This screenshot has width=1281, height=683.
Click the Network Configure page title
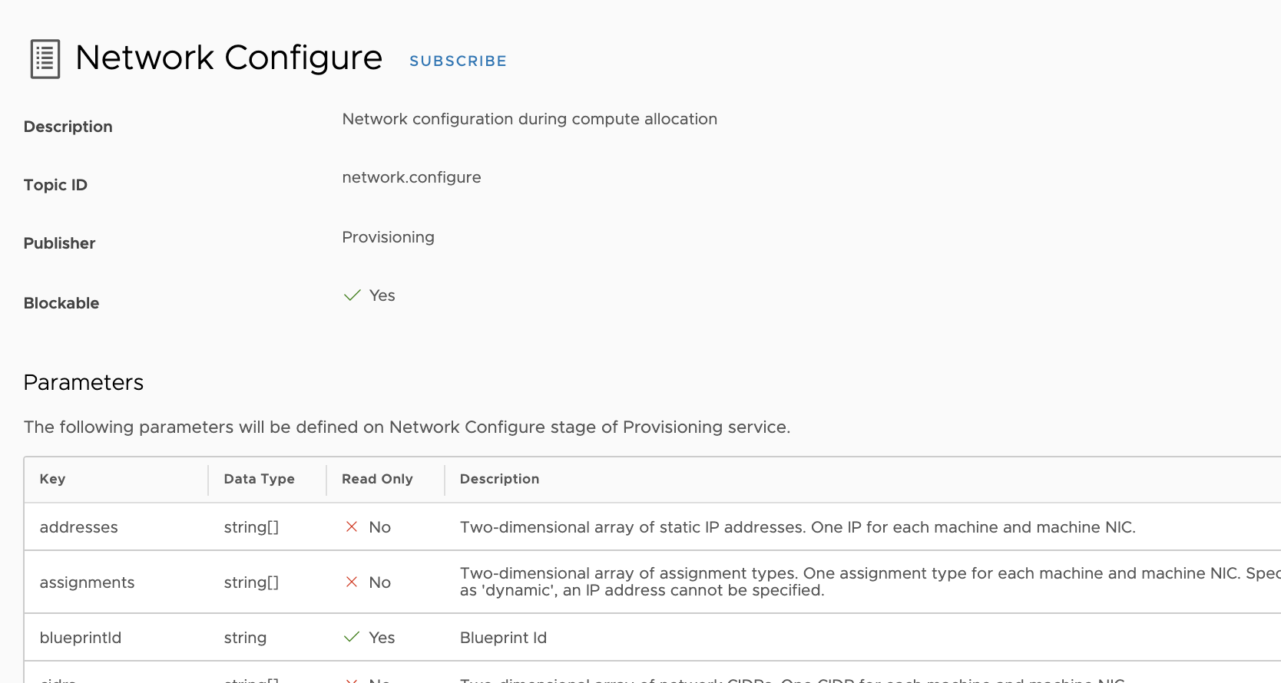[x=229, y=58]
